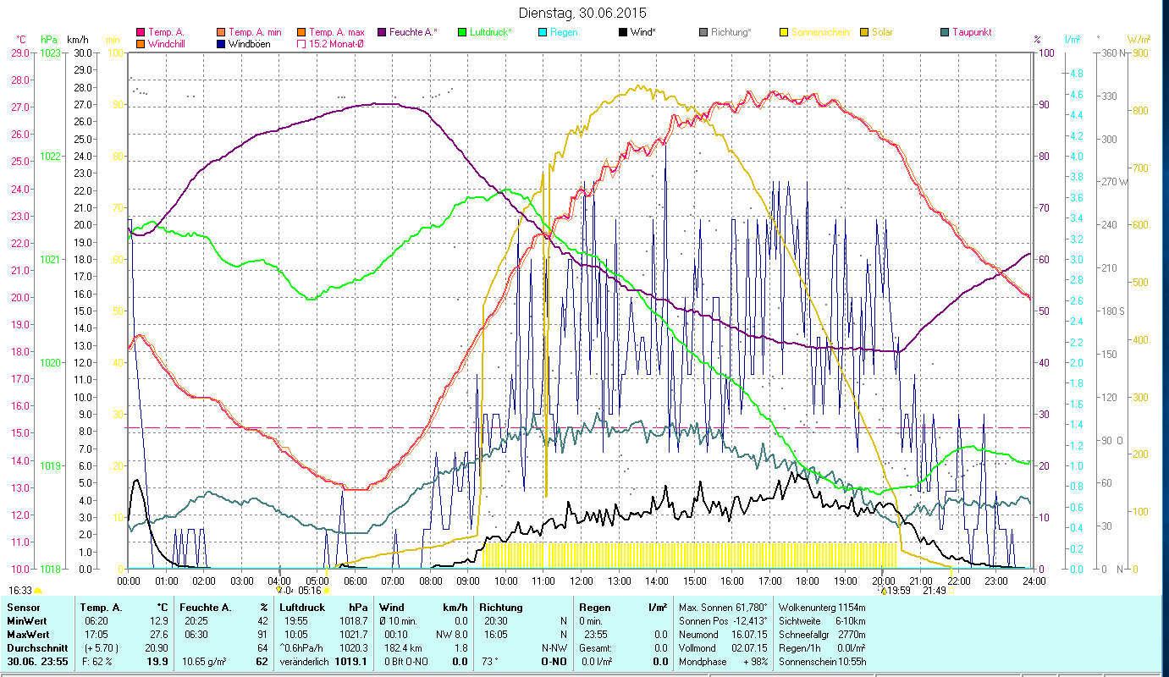Click the minimum pressure value '1018.7'

click(354, 621)
